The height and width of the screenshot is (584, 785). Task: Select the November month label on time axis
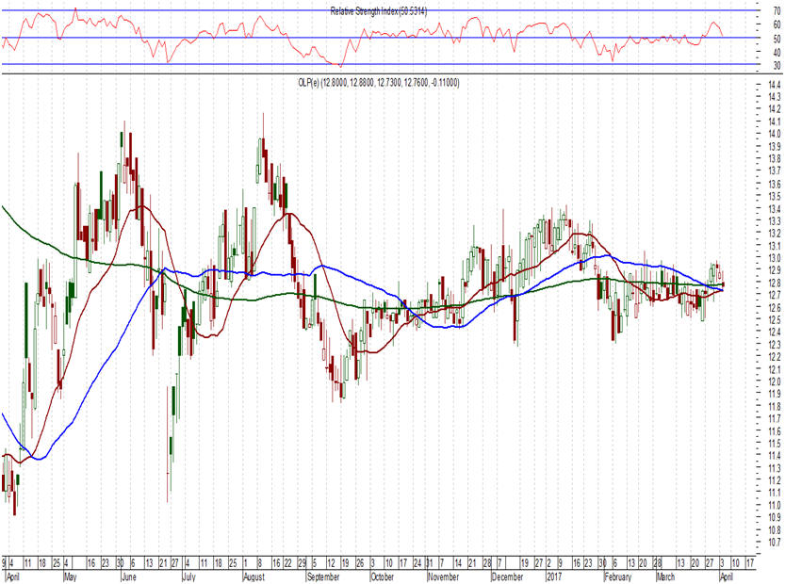[444, 575]
